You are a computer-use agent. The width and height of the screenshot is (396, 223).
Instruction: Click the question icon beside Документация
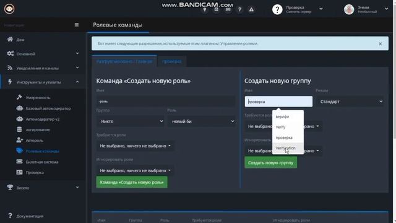coord(10,216)
